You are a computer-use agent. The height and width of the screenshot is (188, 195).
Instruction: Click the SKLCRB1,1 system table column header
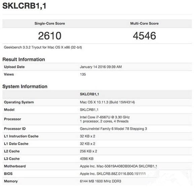click(89, 94)
